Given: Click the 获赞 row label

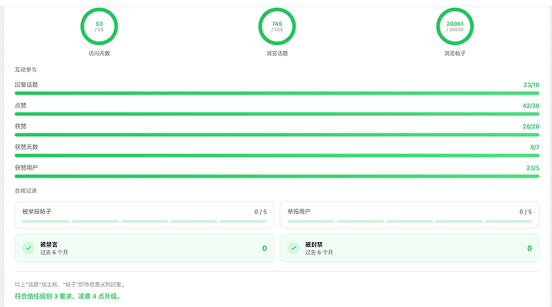Looking at the screenshot, I should (x=21, y=126).
